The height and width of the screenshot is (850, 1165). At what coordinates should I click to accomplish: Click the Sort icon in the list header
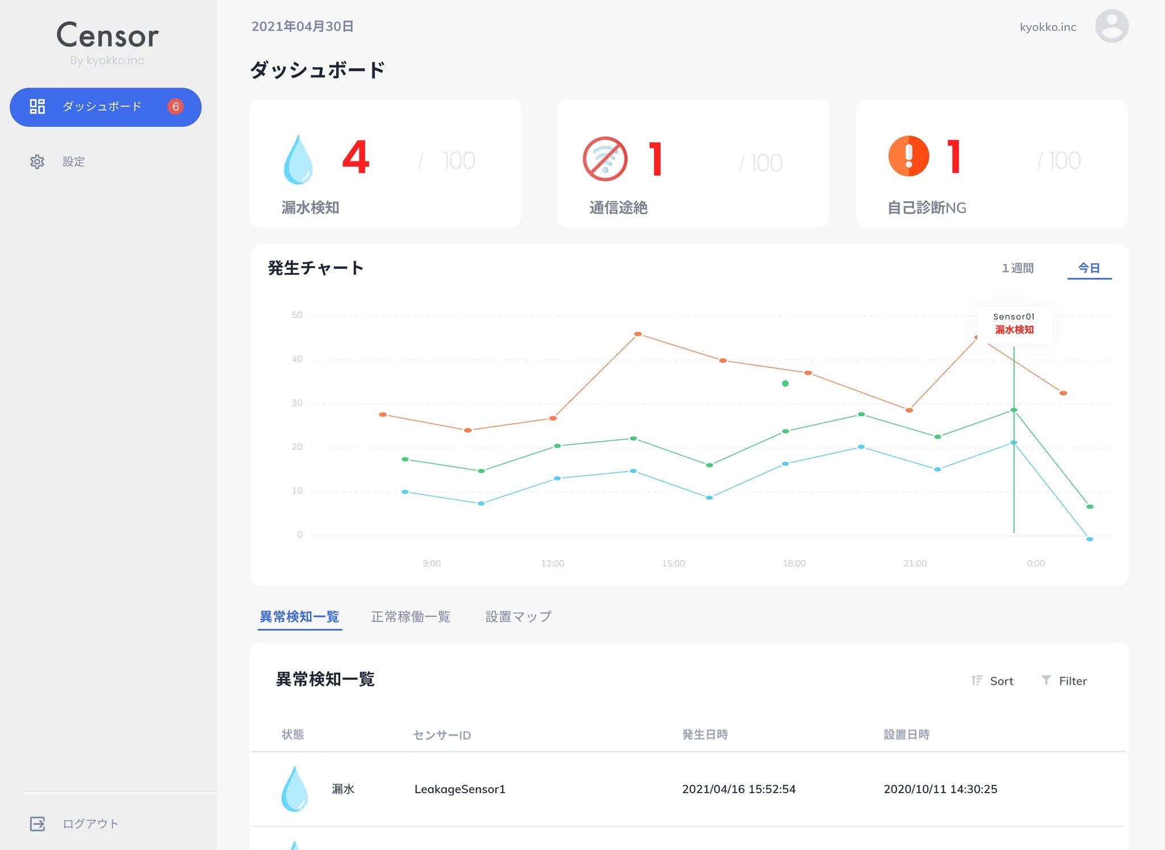977,680
